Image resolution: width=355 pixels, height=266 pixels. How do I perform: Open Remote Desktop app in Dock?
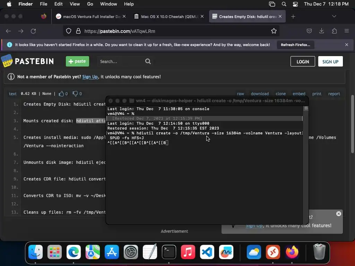click(x=273, y=252)
